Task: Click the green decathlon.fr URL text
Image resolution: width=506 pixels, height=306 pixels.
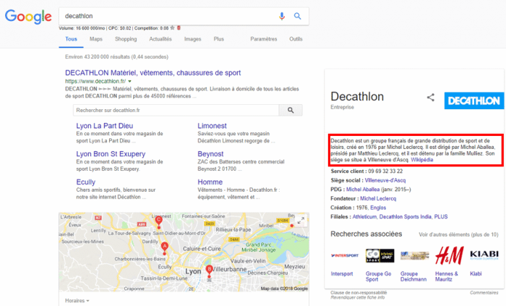Action: (95, 81)
